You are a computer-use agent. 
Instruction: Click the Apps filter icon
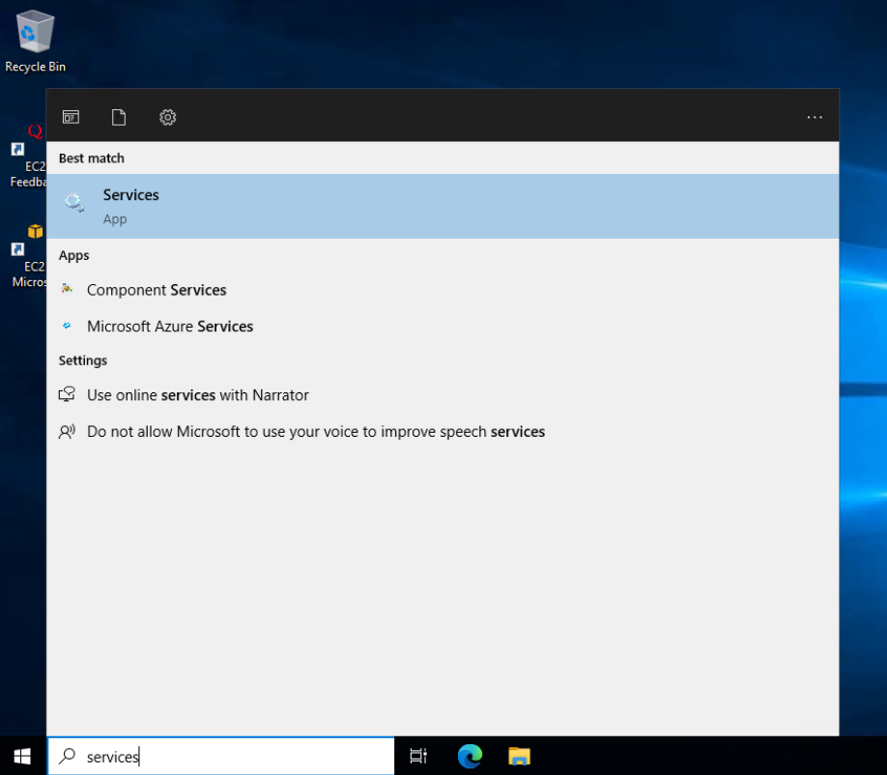point(71,117)
